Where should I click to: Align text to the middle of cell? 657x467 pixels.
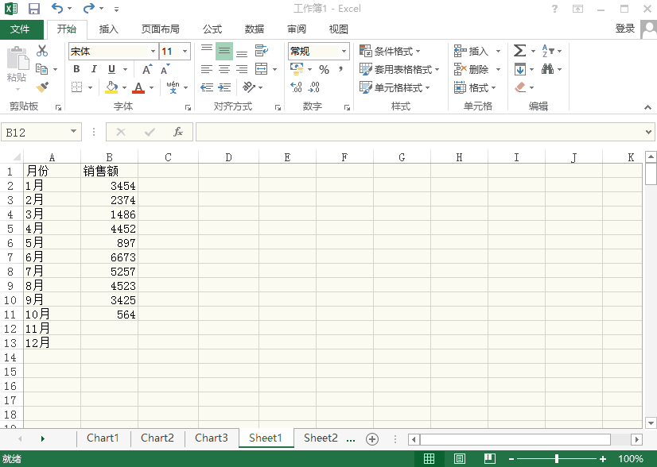tap(224, 51)
